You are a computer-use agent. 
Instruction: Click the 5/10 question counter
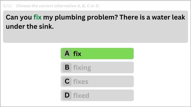pyautogui.click(x=7, y=6)
